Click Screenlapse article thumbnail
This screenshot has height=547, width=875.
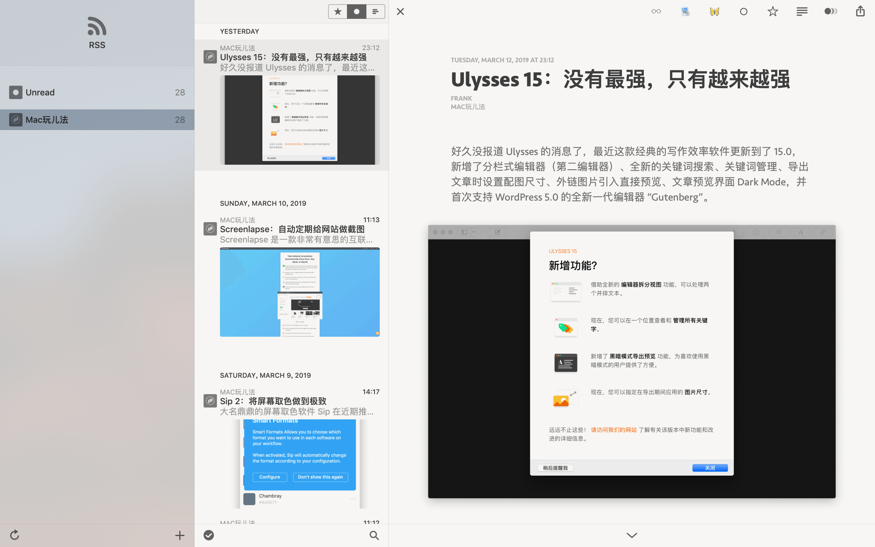tap(300, 292)
